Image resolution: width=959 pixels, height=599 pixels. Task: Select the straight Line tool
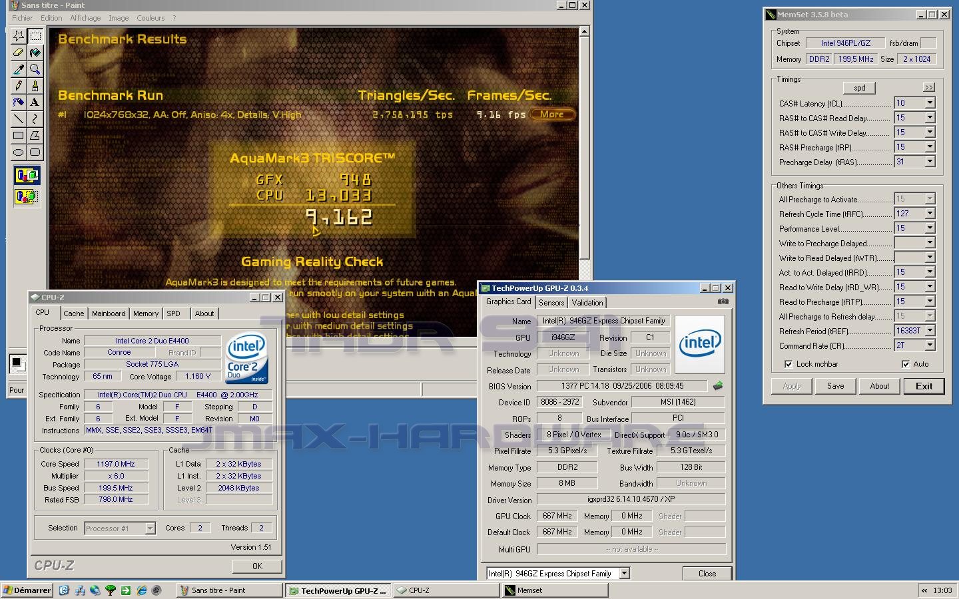tap(19, 119)
